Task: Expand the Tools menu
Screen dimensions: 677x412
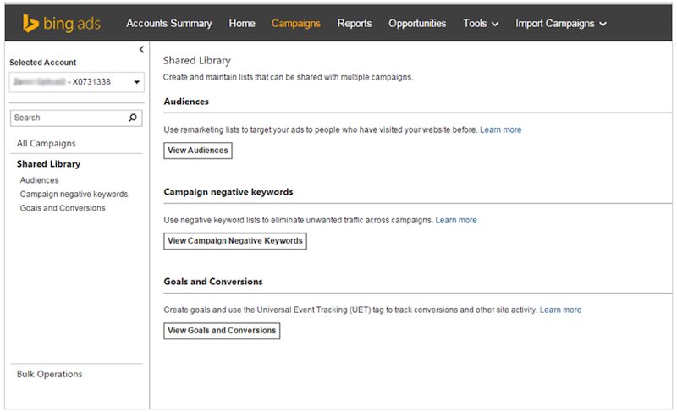Action: pos(481,24)
